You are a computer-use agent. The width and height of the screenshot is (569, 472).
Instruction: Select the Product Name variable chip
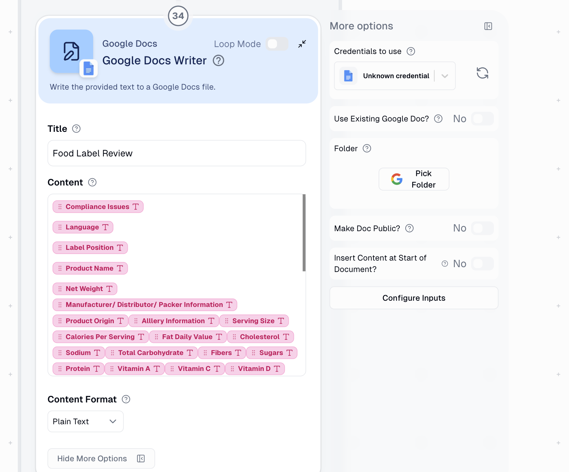coord(90,268)
